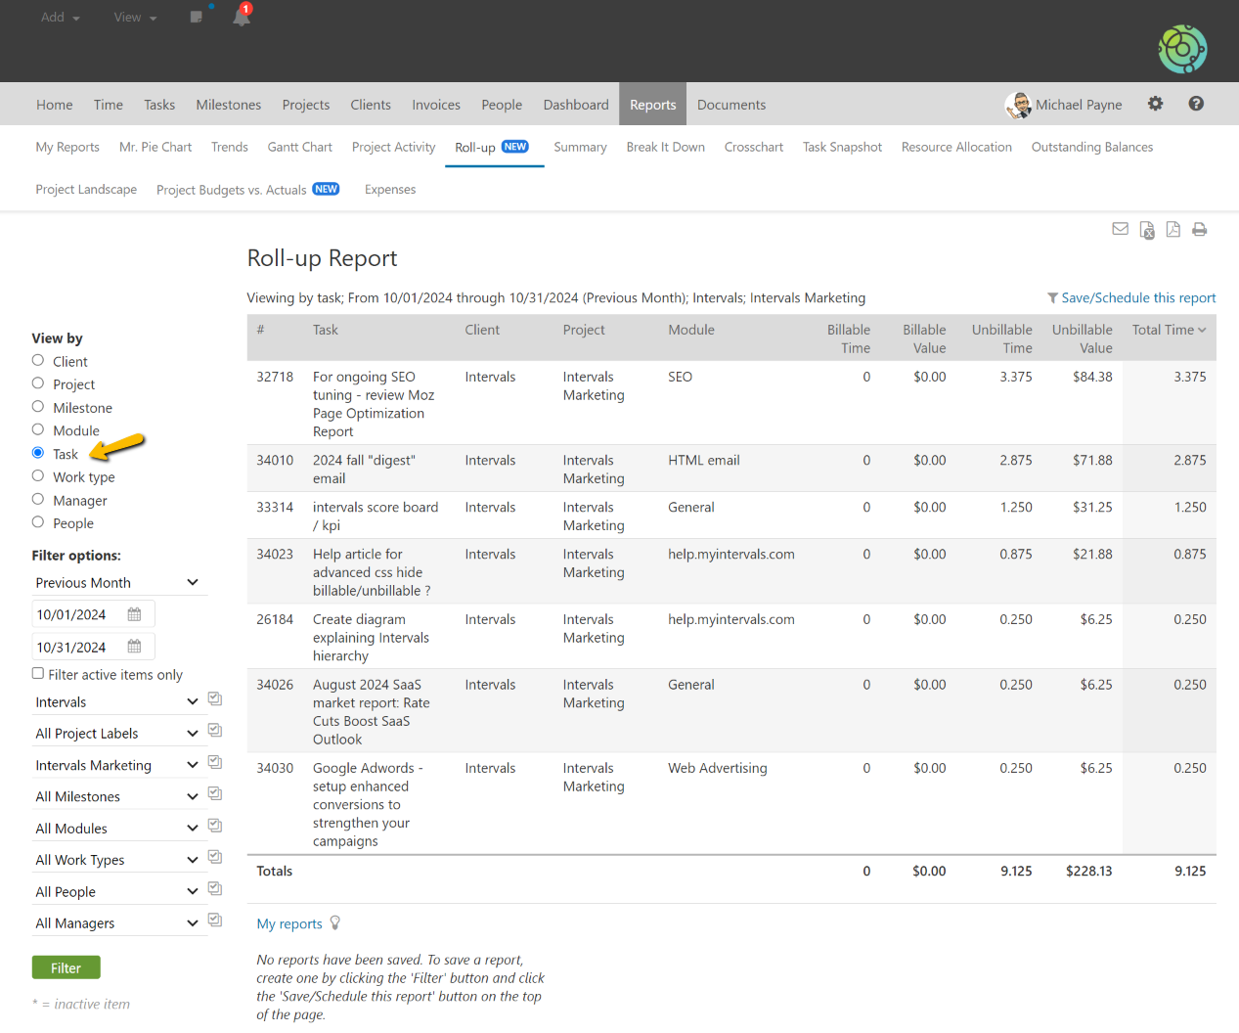Select the Client view-by radio button

pyautogui.click(x=38, y=361)
